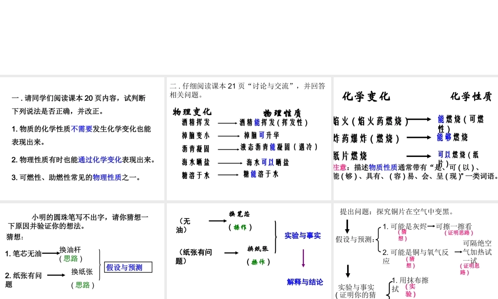Viewport: 498px width, 299px height.
Task: Click the blue label '实验与事实'
Action: (303, 235)
